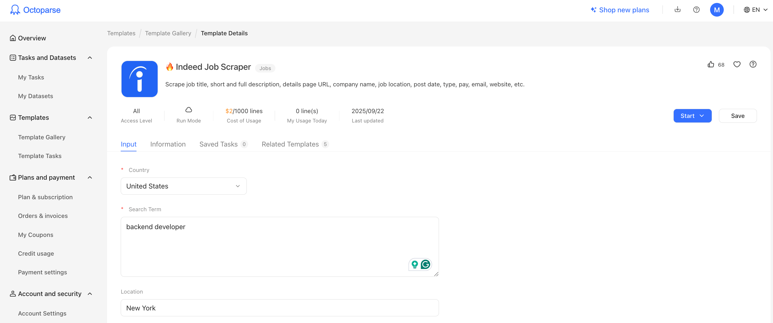The width and height of the screenshot is (773, 323).
Task: Navigate to Template Gallery via breadcrumb
Action: click(x=168, y=33)
